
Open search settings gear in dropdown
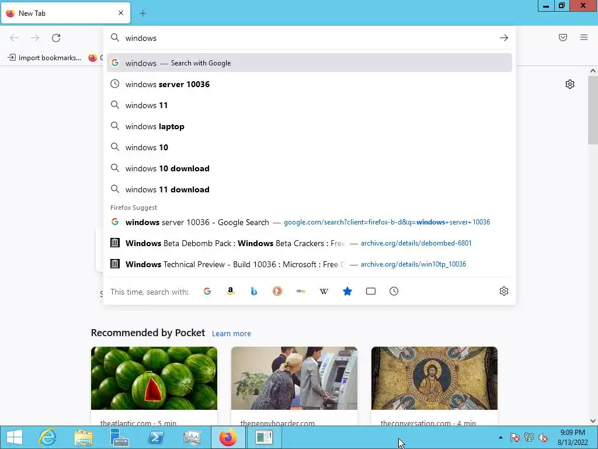pyautogui.click(x=504, y=291)
